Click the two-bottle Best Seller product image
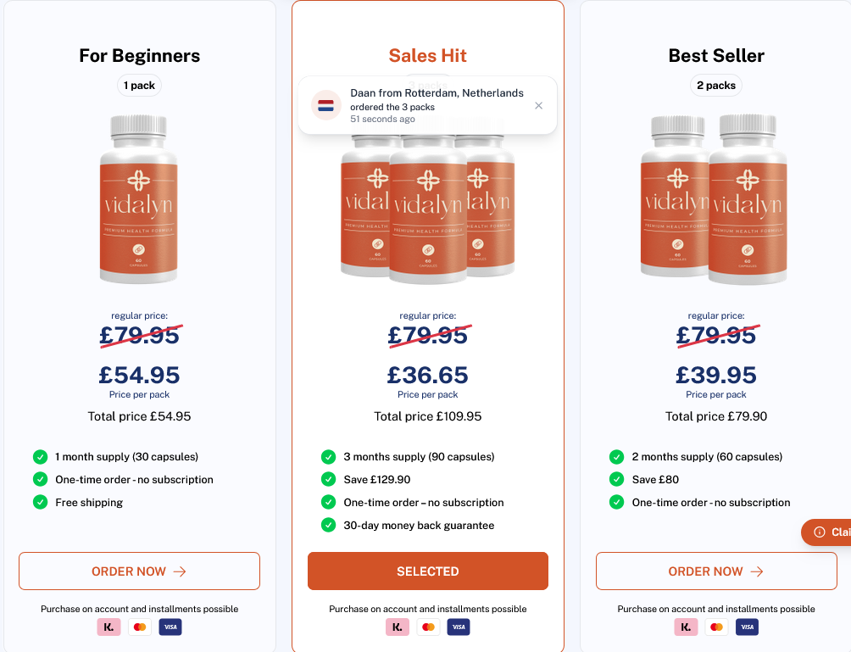Screen dimensions: 851x652 (716, 200)
